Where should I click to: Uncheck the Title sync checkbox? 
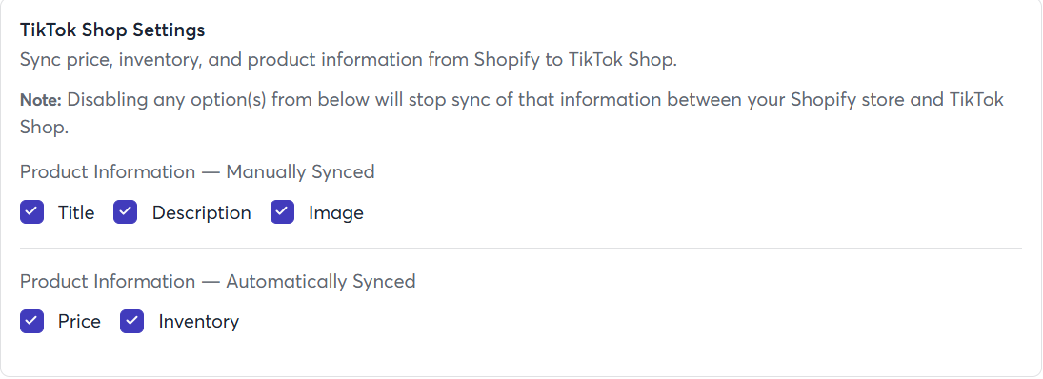[x=32, y=212]
